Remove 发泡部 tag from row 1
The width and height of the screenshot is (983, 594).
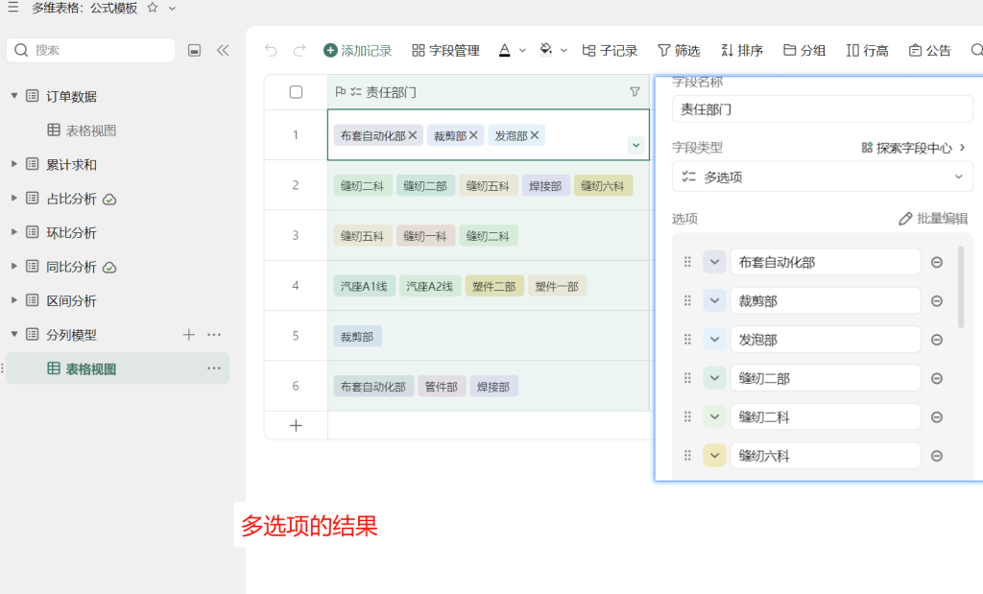point(534,135)
